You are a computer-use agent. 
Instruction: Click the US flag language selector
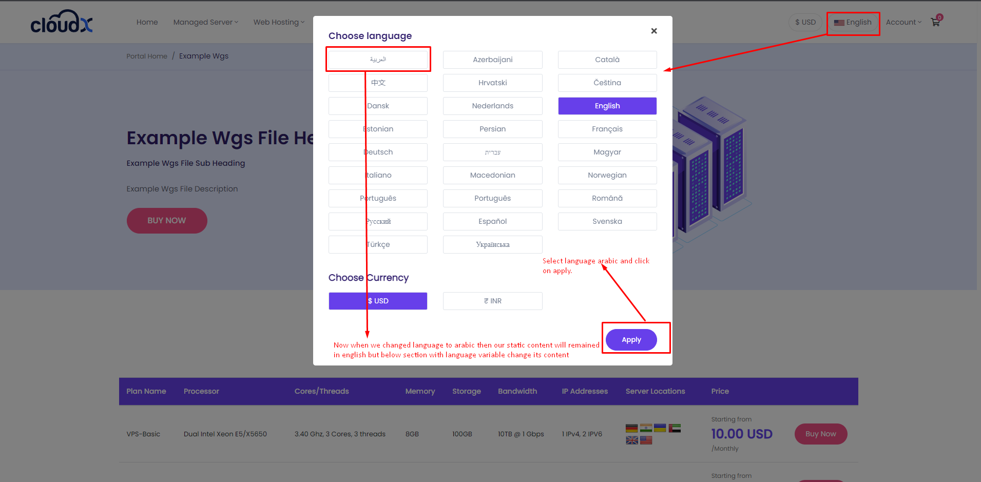point(853,23)
